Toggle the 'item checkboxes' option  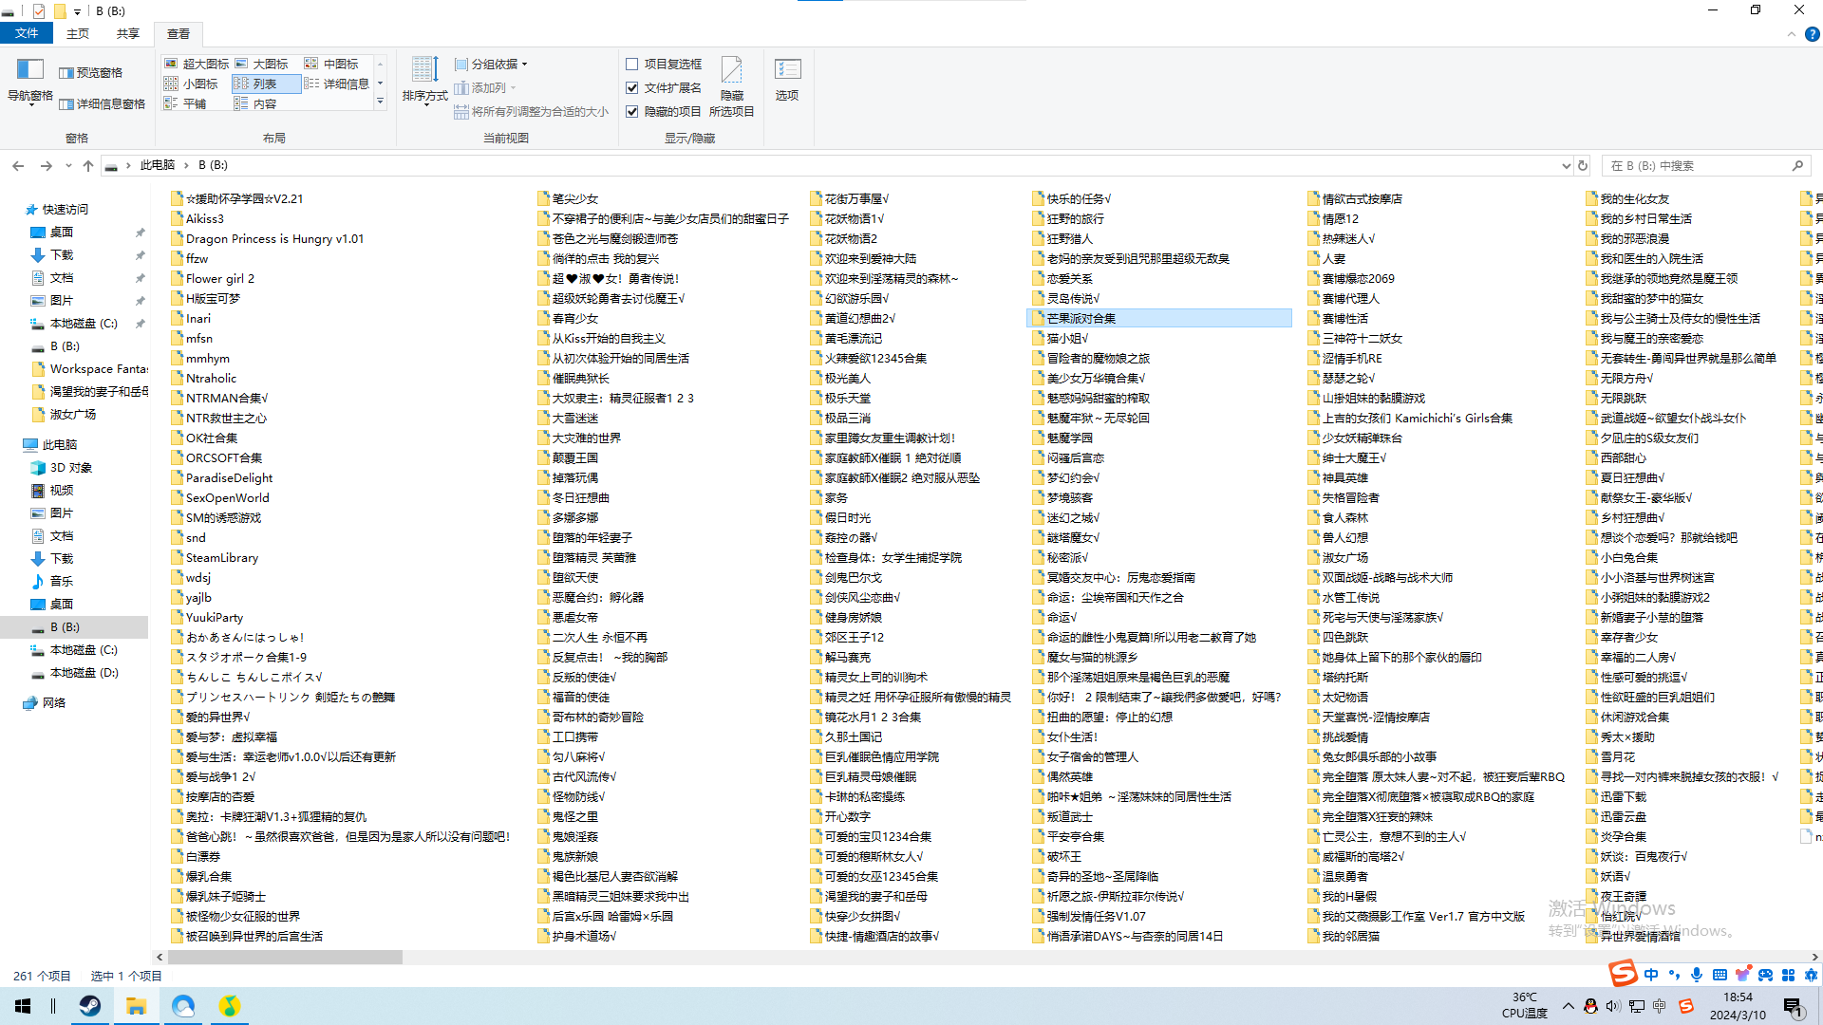633,63
